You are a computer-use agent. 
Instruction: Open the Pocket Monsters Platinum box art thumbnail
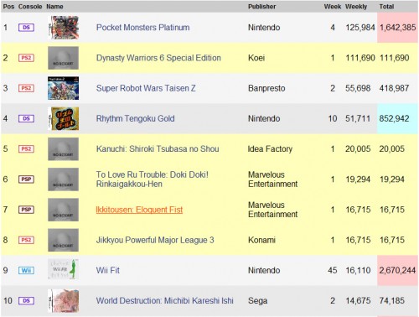(x=64, y=28)
